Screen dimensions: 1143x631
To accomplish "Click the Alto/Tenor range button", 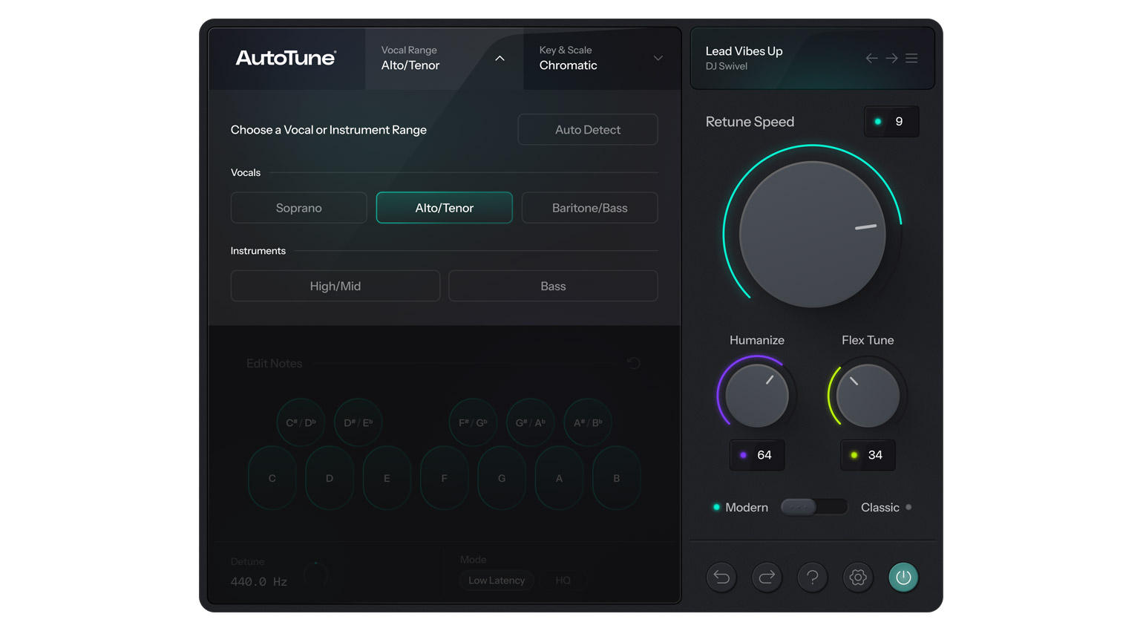I will (x=444, y=208).
